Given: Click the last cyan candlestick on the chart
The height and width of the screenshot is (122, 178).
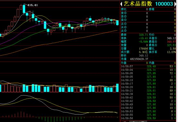Looking at the screenshot, I should (x=117, y=23).
